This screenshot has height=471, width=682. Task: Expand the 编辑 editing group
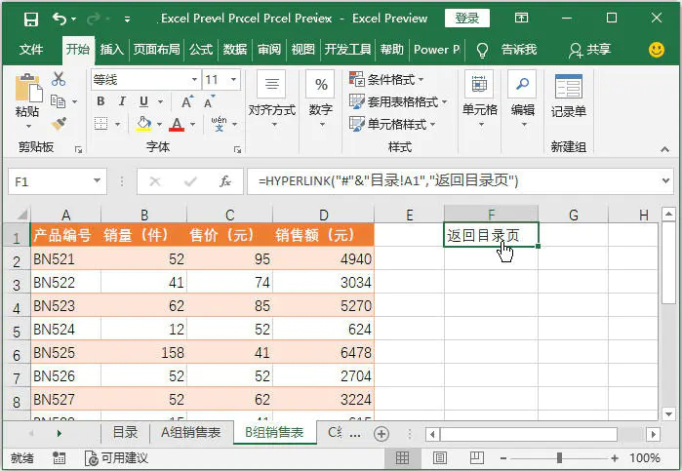[522, 100]
